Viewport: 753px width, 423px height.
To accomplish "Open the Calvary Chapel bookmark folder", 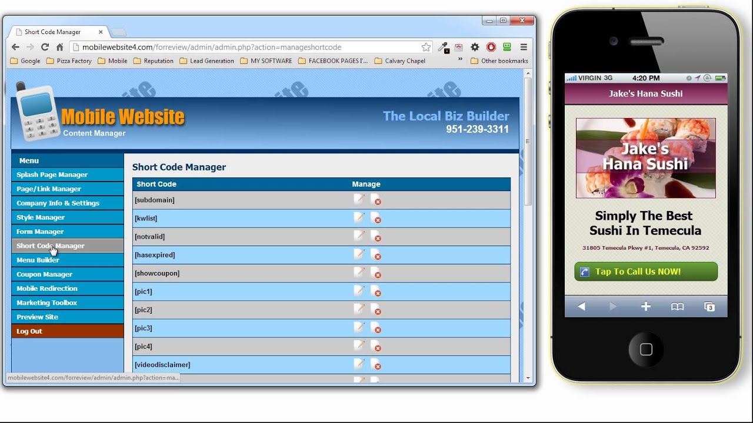I will click(400, 61).
